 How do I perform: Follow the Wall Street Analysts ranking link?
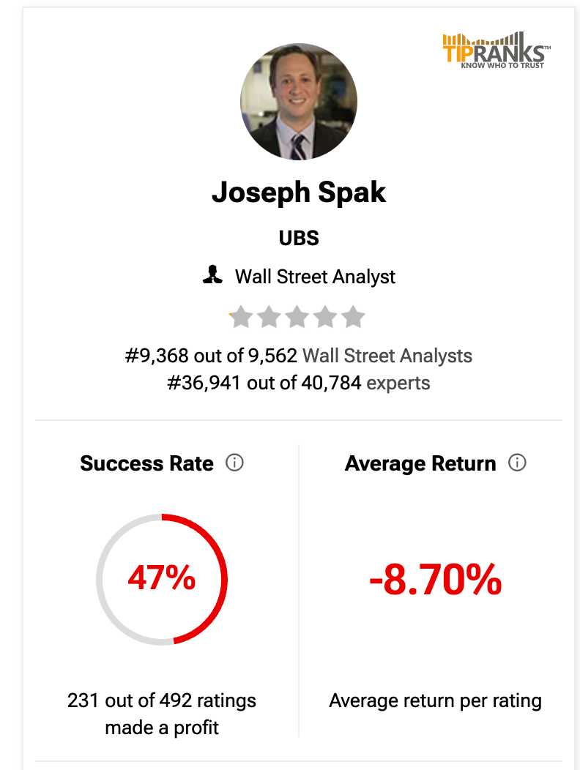387,356
